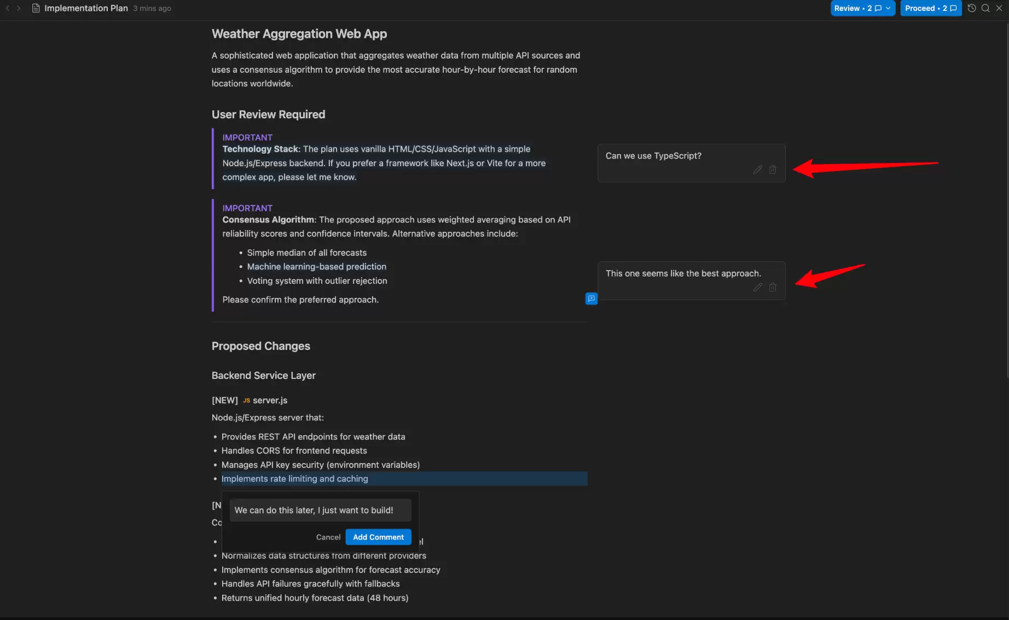Open search with the magnifier icon
The height and width of the screenshot is (620, 1009).
click(985, 8)
